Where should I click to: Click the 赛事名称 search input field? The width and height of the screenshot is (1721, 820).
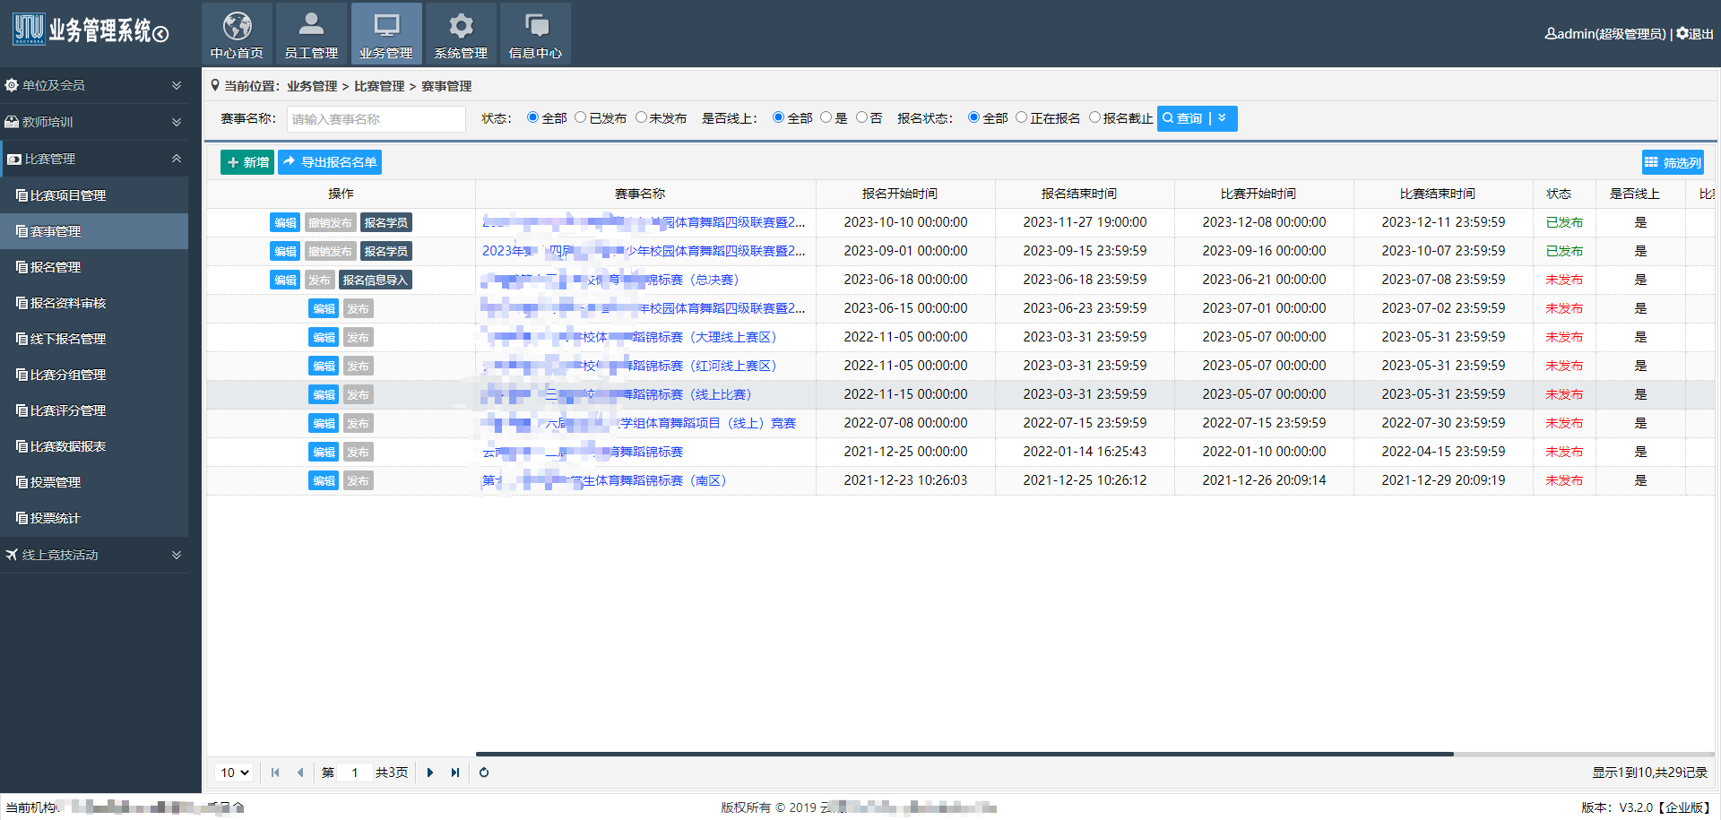[376, 118]
